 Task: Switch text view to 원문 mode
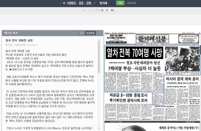pos(82,33)
